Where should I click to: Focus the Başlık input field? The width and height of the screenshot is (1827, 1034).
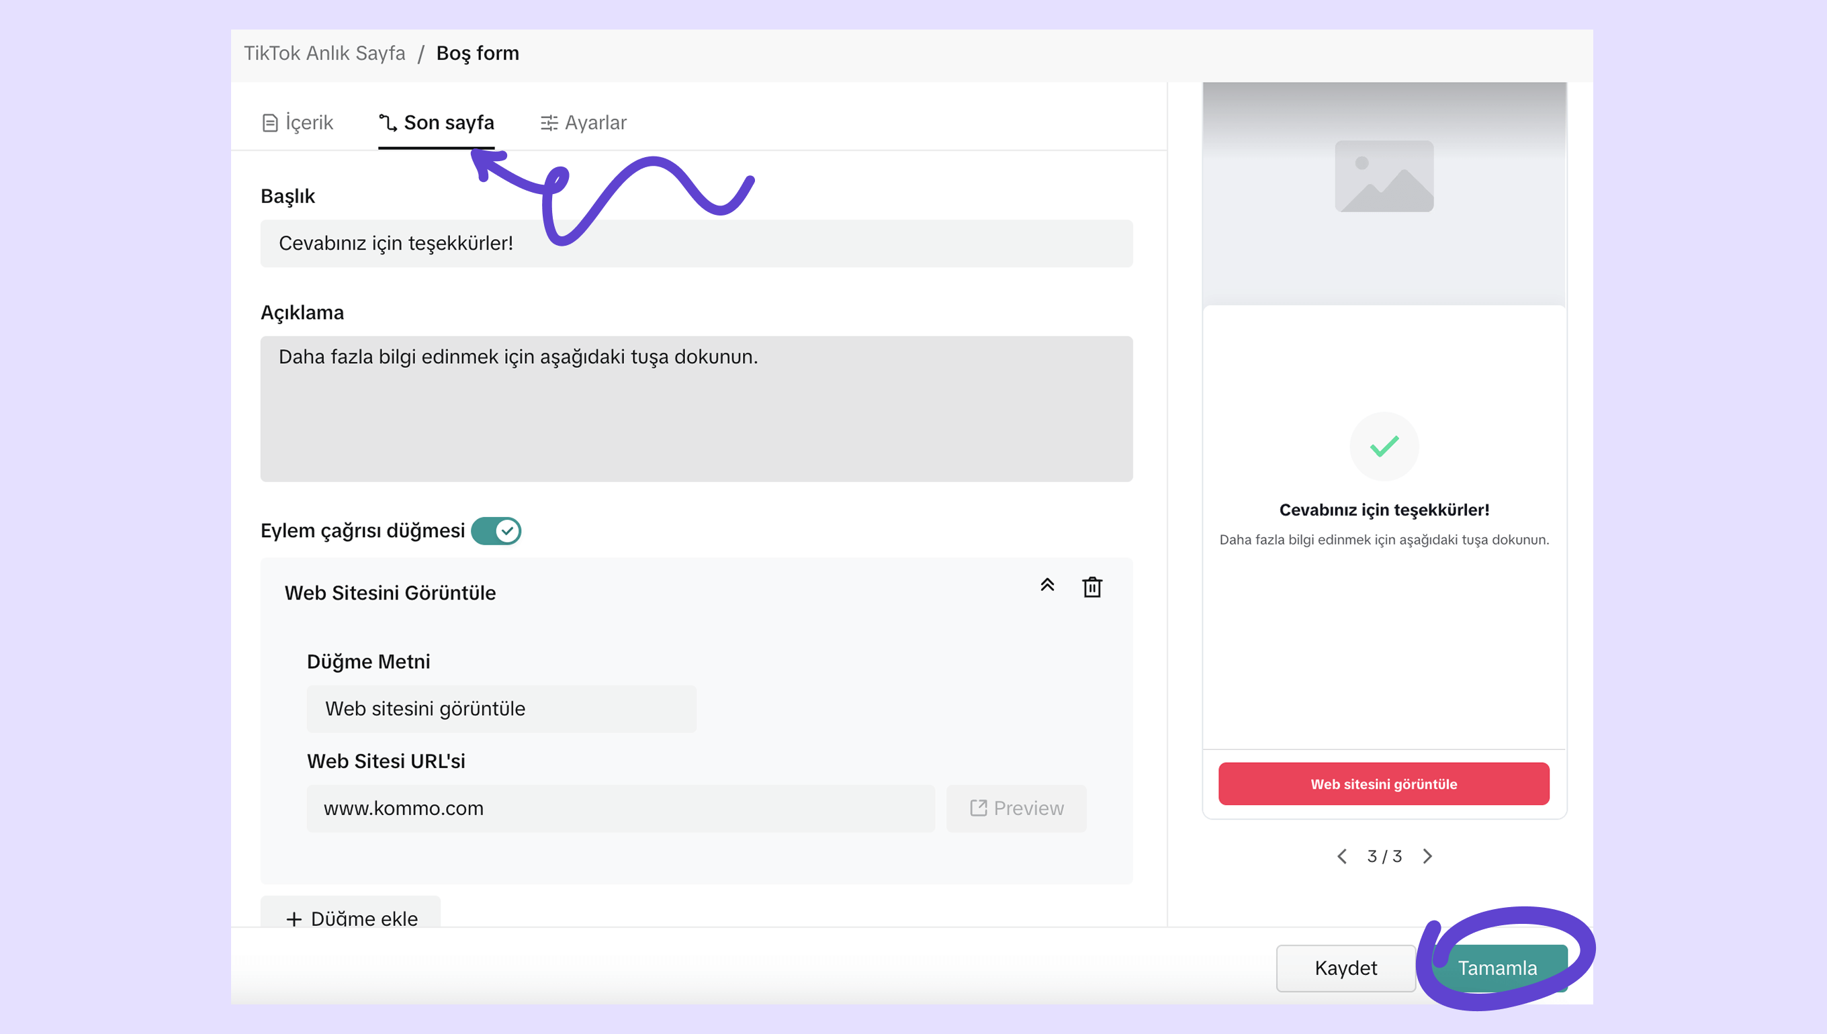tap(696, 244)
